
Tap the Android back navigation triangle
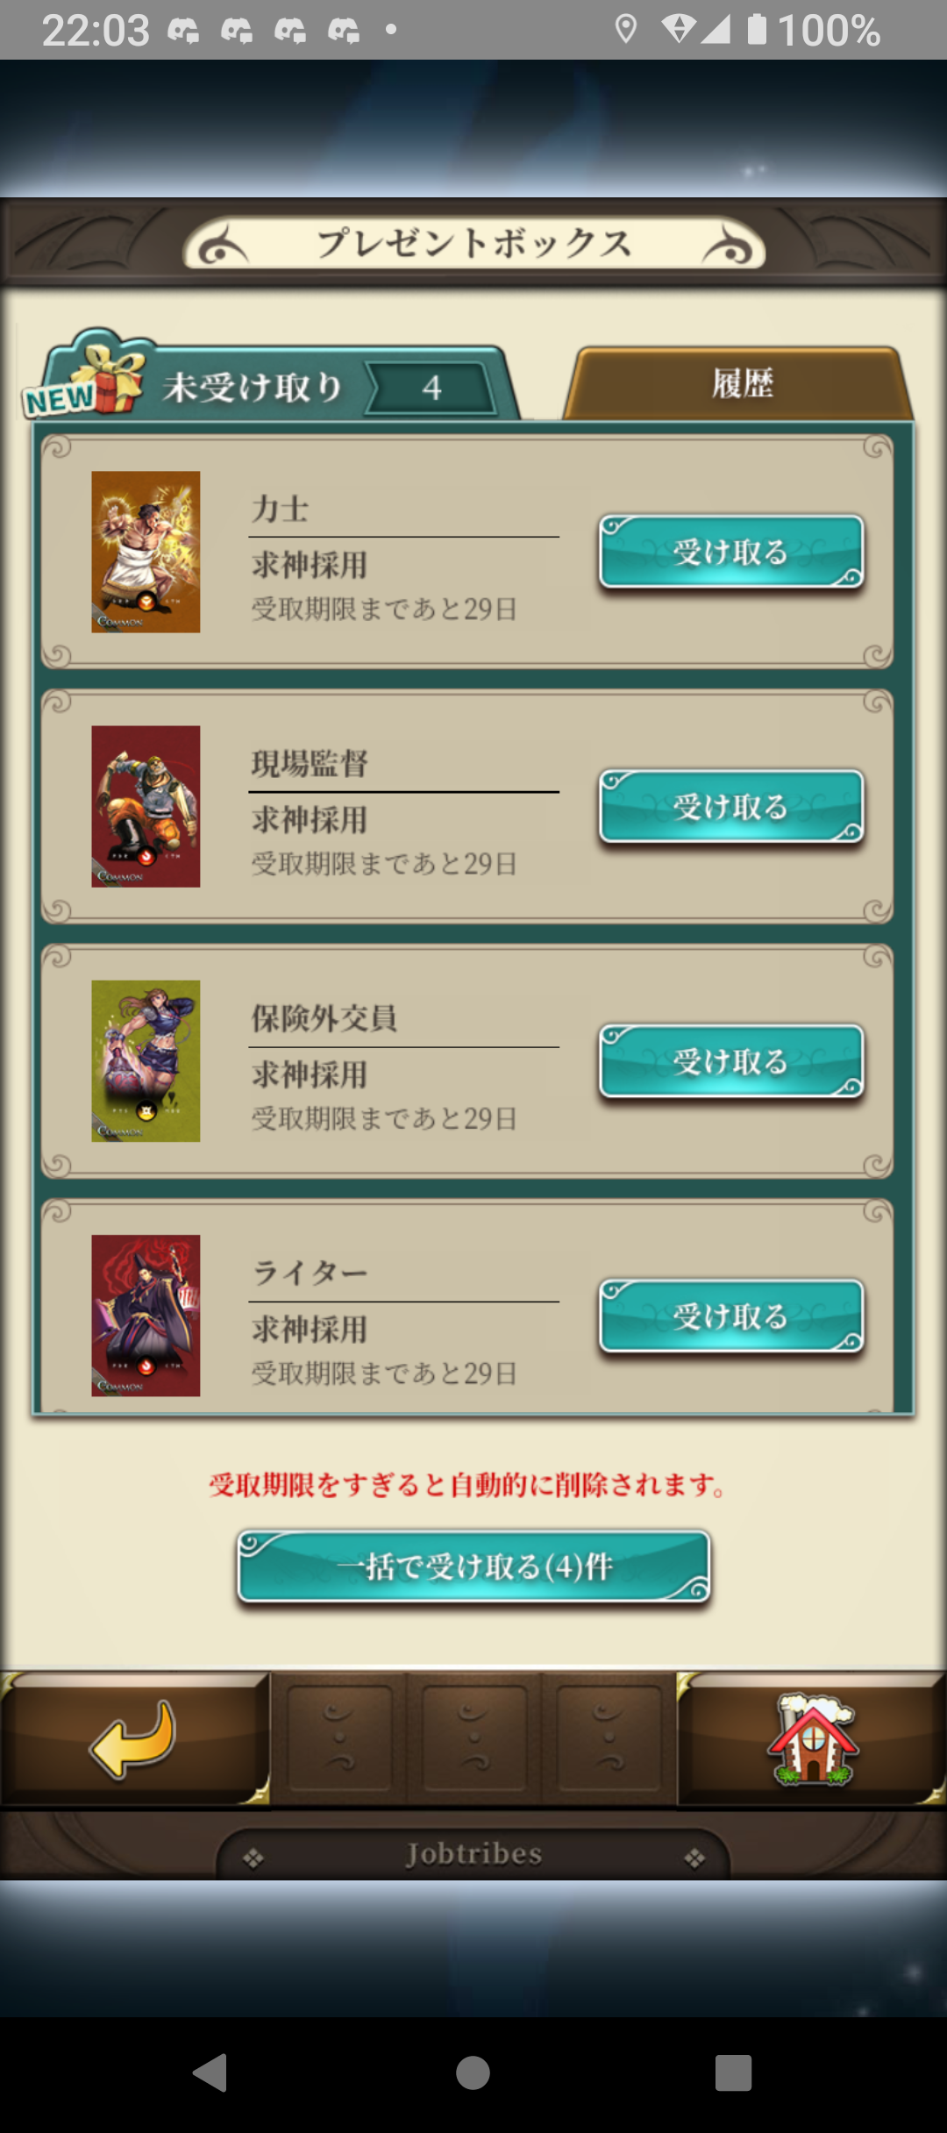click(210, 2073)
